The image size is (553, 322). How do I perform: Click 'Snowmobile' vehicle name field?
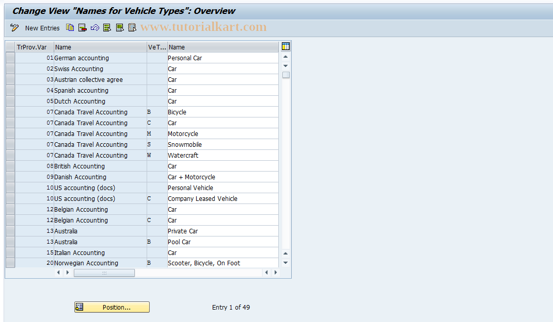tap(223, 145)
